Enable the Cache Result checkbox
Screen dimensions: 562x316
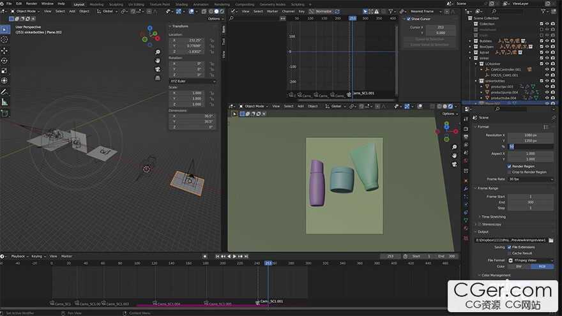510,253
